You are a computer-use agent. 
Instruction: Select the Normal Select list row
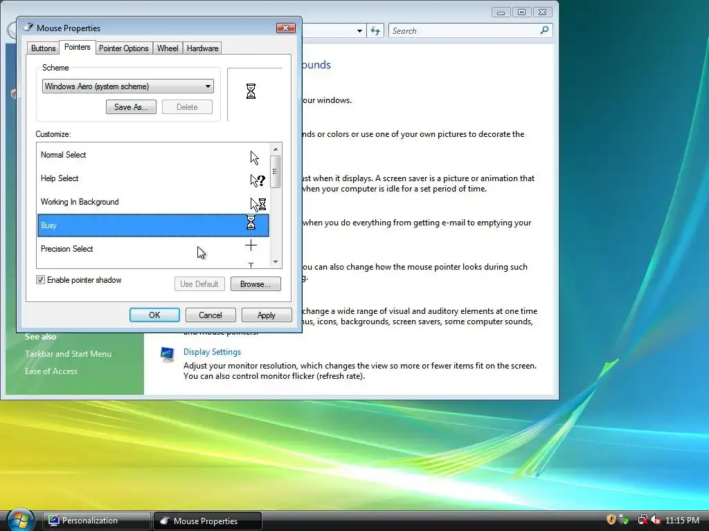tap(153, 155)
